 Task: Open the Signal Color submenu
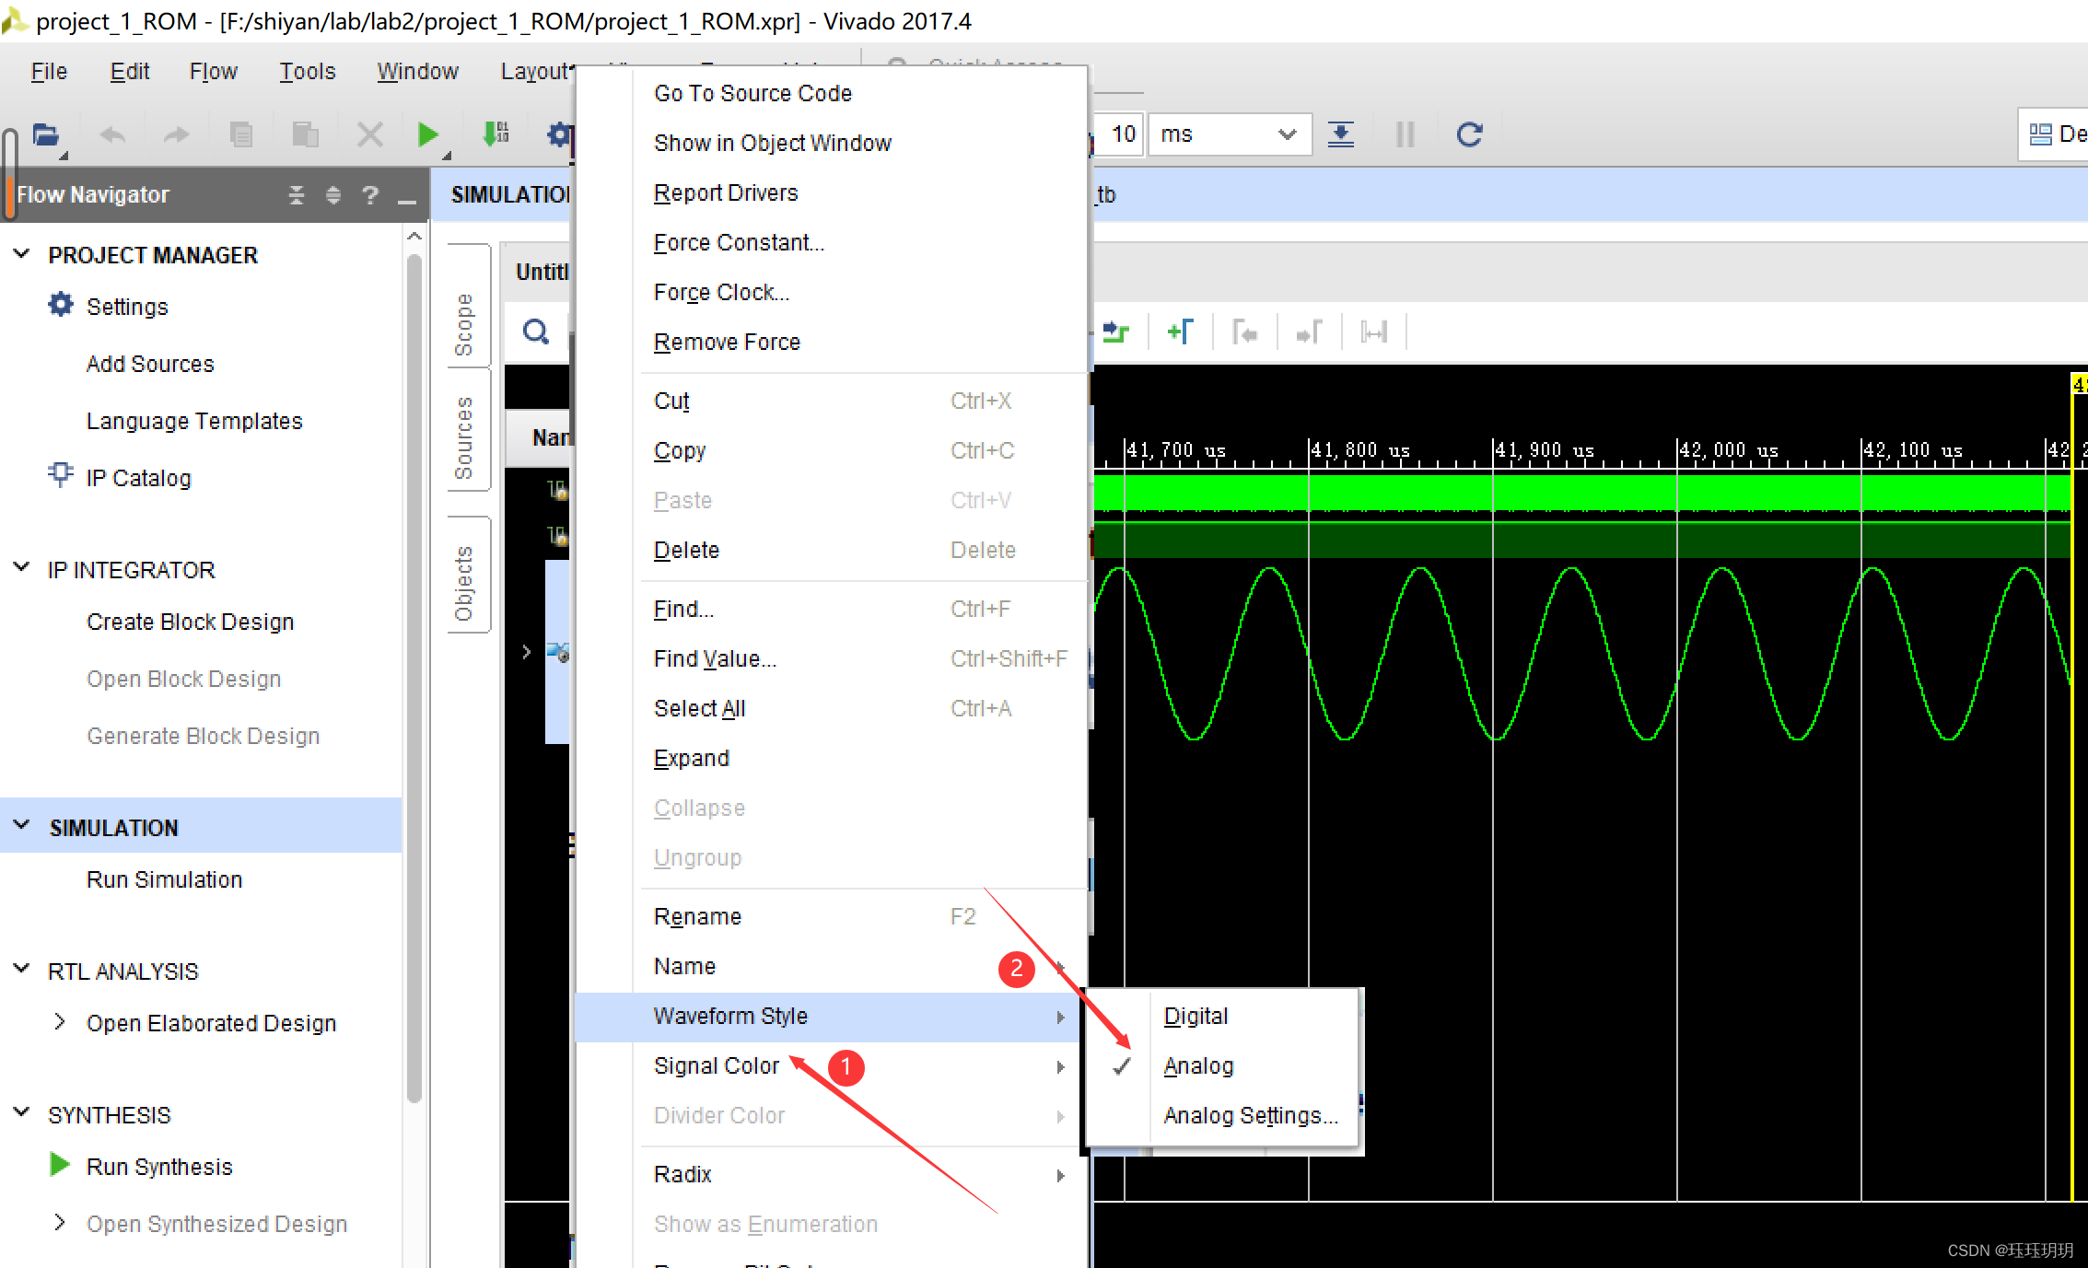point(717,1064)
